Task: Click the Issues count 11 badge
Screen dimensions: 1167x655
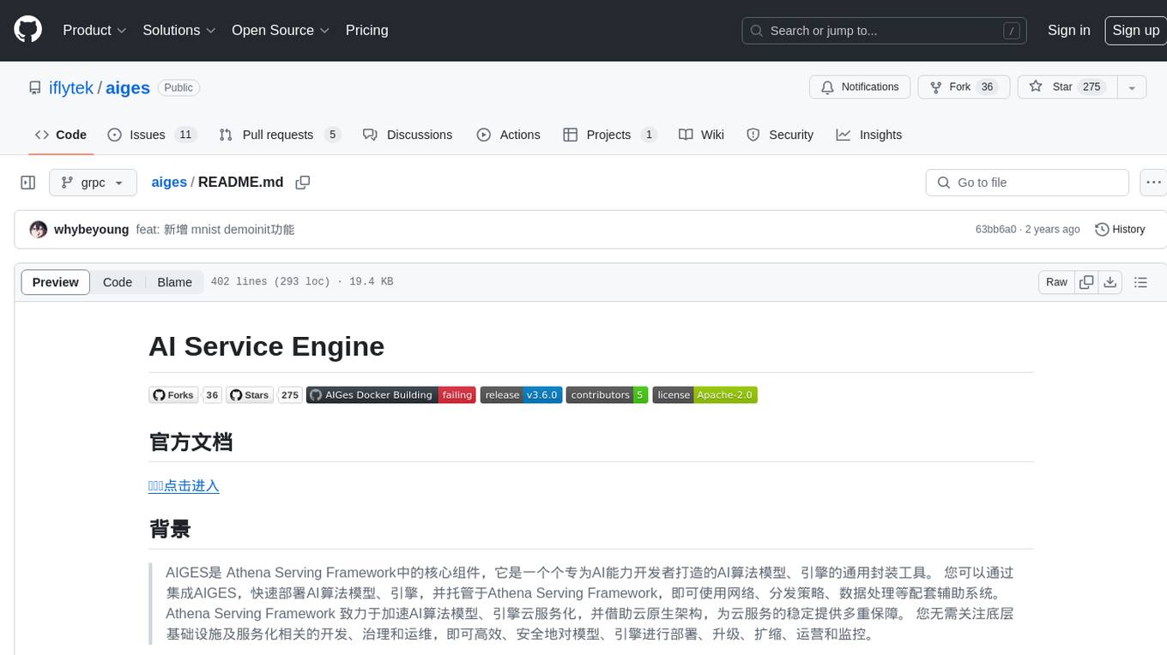Action: point(184,135)
